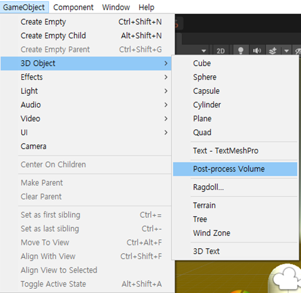This screenshot has height=293, width=301.
Task: Open shading mode dropdown arrow left of 2D
Action: 204,51
